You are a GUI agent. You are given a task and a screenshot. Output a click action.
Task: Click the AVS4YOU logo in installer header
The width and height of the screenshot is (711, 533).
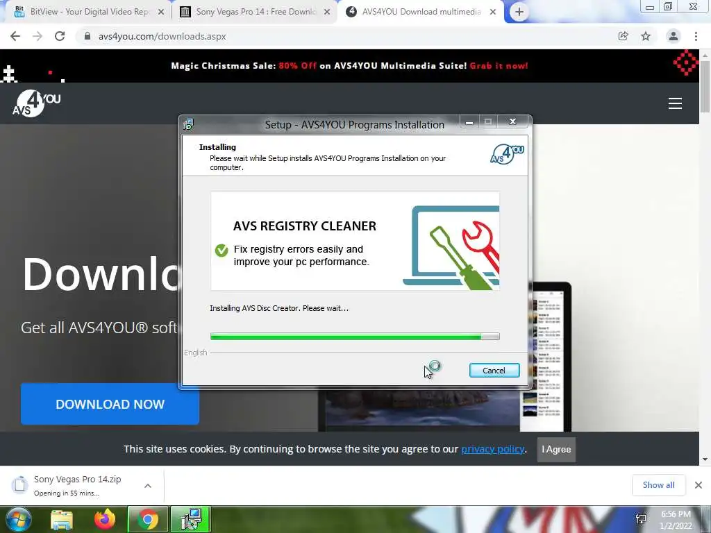point(507,153)
